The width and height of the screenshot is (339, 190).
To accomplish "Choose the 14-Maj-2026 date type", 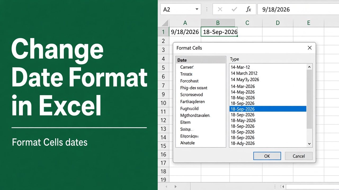I will [243, 92].
